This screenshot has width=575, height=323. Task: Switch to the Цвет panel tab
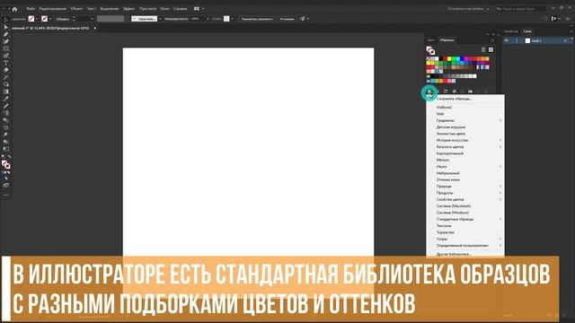click(x=431, y=39)
